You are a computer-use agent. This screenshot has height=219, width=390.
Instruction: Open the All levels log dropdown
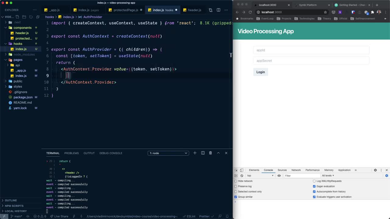click(x=328, y=176)
